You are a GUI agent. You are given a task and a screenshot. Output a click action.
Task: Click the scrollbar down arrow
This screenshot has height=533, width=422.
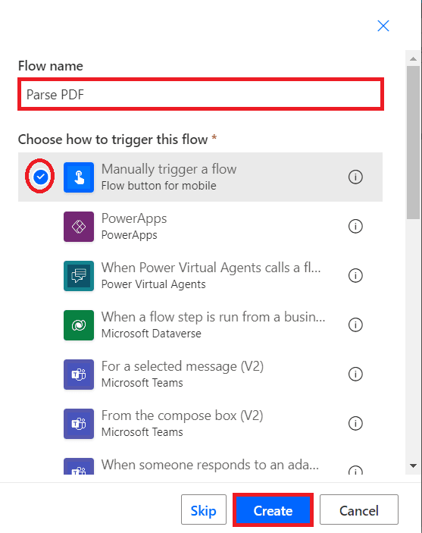click(x=413, y=466)
